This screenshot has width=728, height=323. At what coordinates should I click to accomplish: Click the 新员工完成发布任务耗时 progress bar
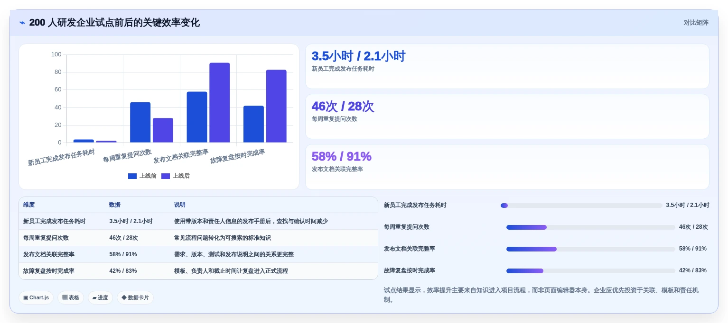pyautogui.click(x=581, y=206)
